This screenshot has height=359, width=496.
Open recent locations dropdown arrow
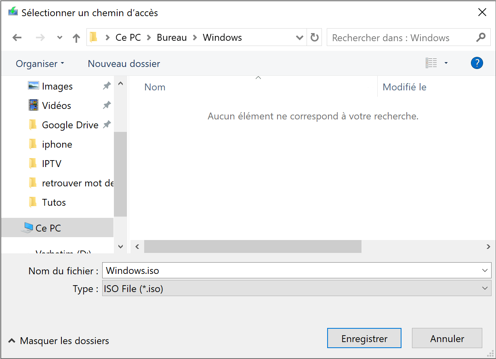60,38
